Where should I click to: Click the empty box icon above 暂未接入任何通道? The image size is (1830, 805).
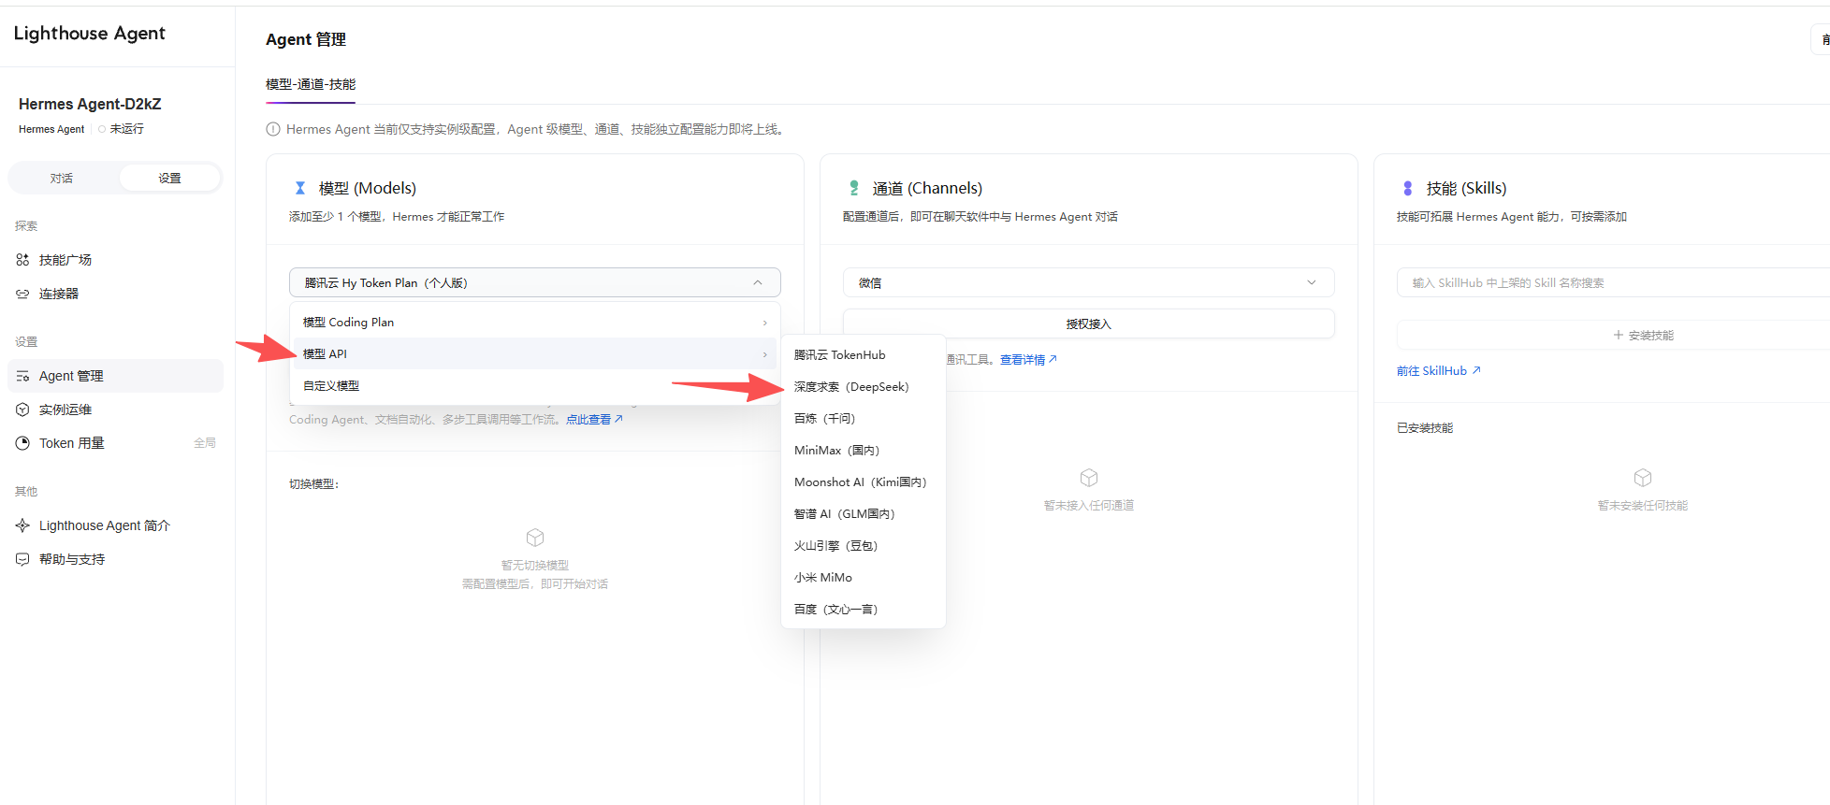[1089, 478]
